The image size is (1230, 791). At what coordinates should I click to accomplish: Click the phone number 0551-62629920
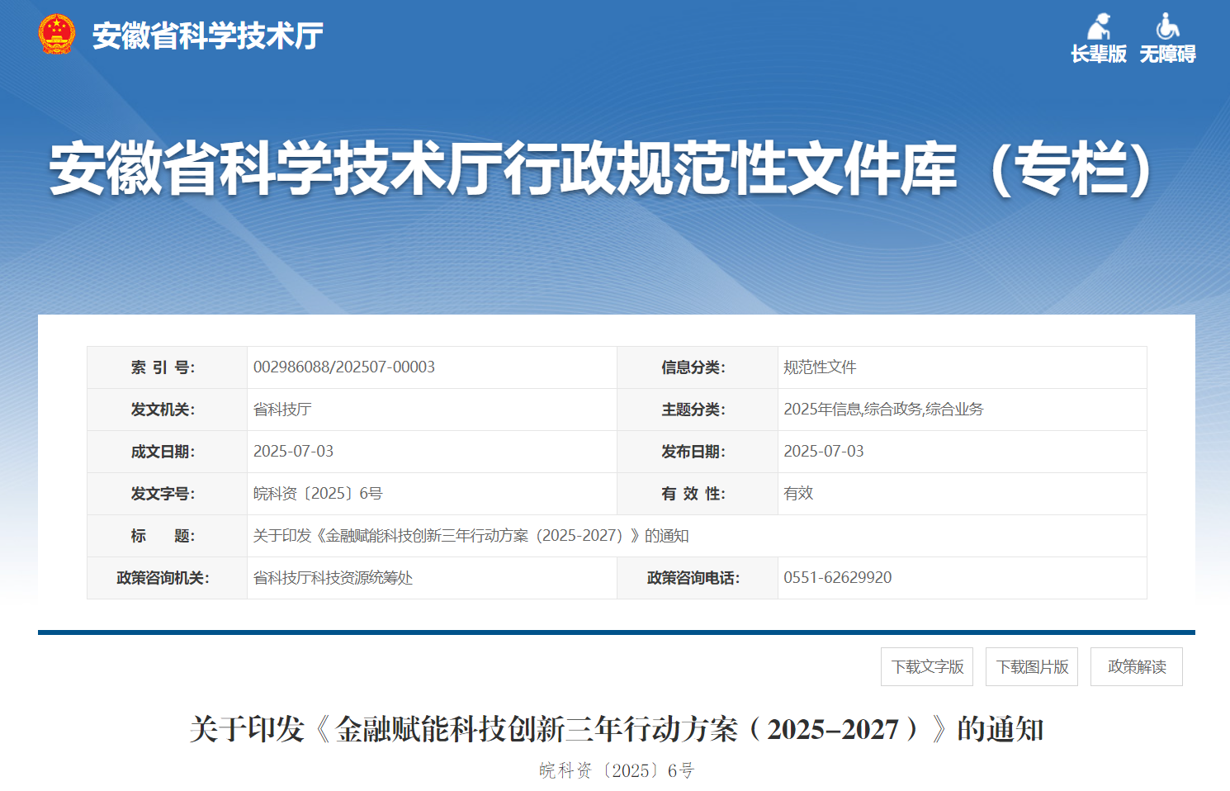(x=837, y=577)
